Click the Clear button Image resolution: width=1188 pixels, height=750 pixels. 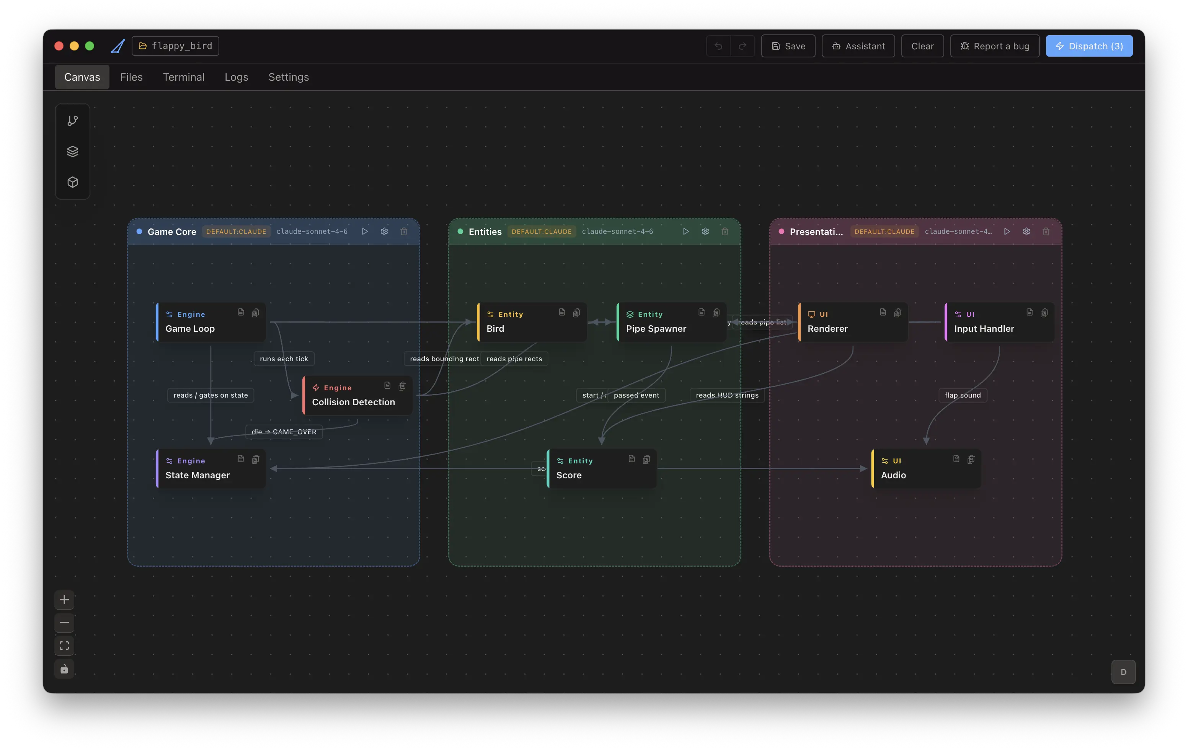point(922,46)
